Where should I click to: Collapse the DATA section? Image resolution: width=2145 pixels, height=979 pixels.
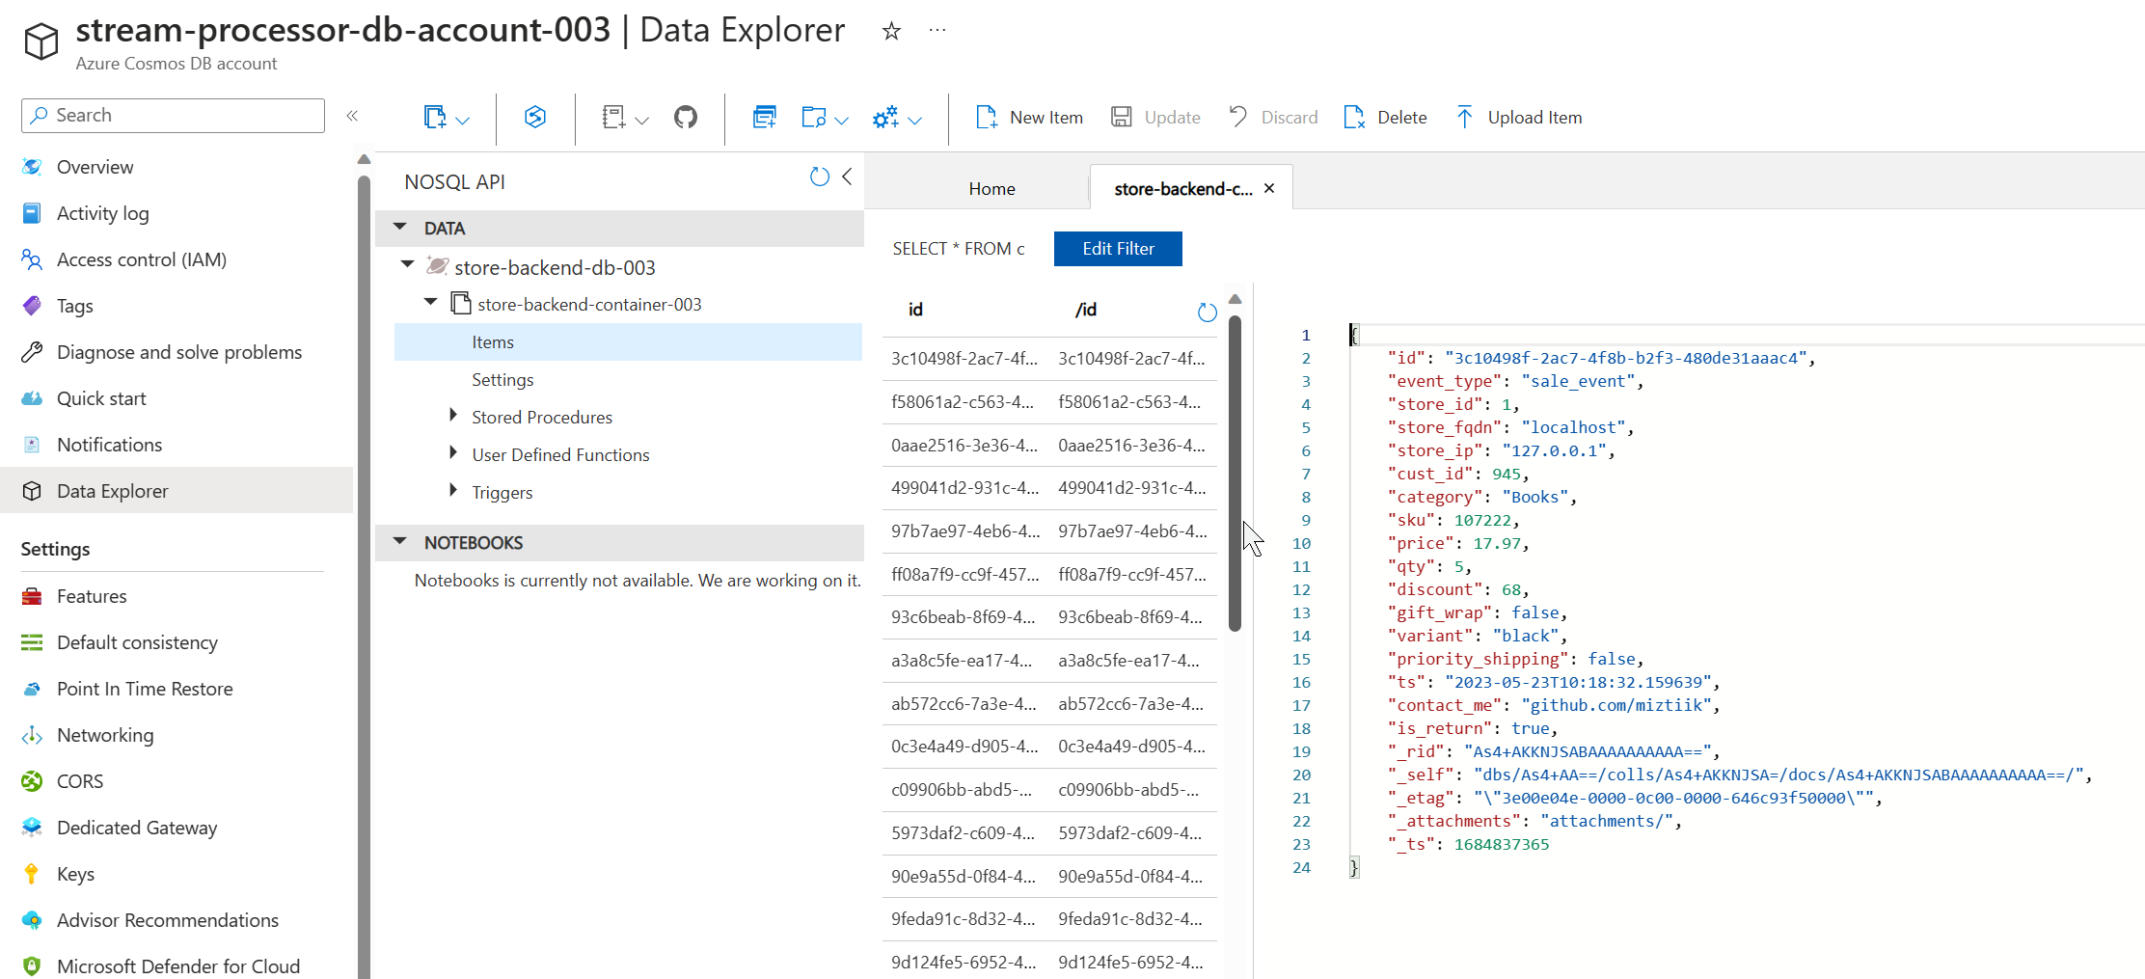pos(400,228)
